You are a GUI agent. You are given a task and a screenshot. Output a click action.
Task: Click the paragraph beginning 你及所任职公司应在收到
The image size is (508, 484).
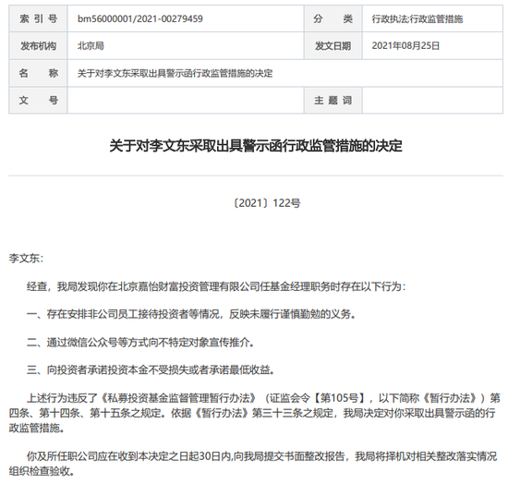click(x=253, y=464)
